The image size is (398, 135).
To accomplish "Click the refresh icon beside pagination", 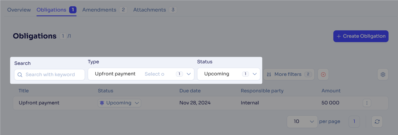I will point(377,121).
